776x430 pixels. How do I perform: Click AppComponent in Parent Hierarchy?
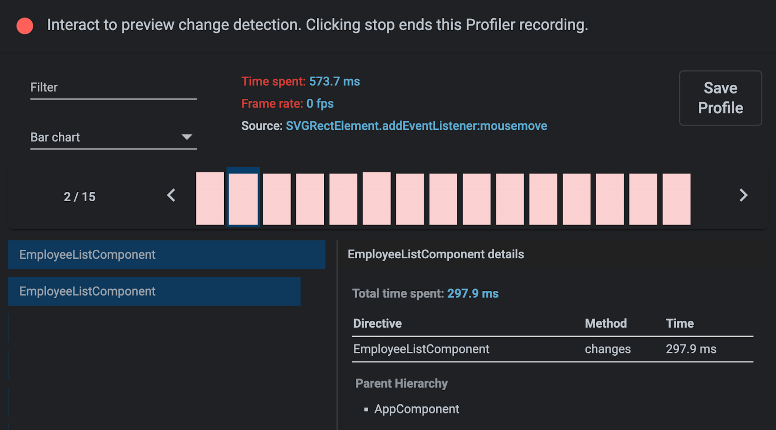click(417, 409)
